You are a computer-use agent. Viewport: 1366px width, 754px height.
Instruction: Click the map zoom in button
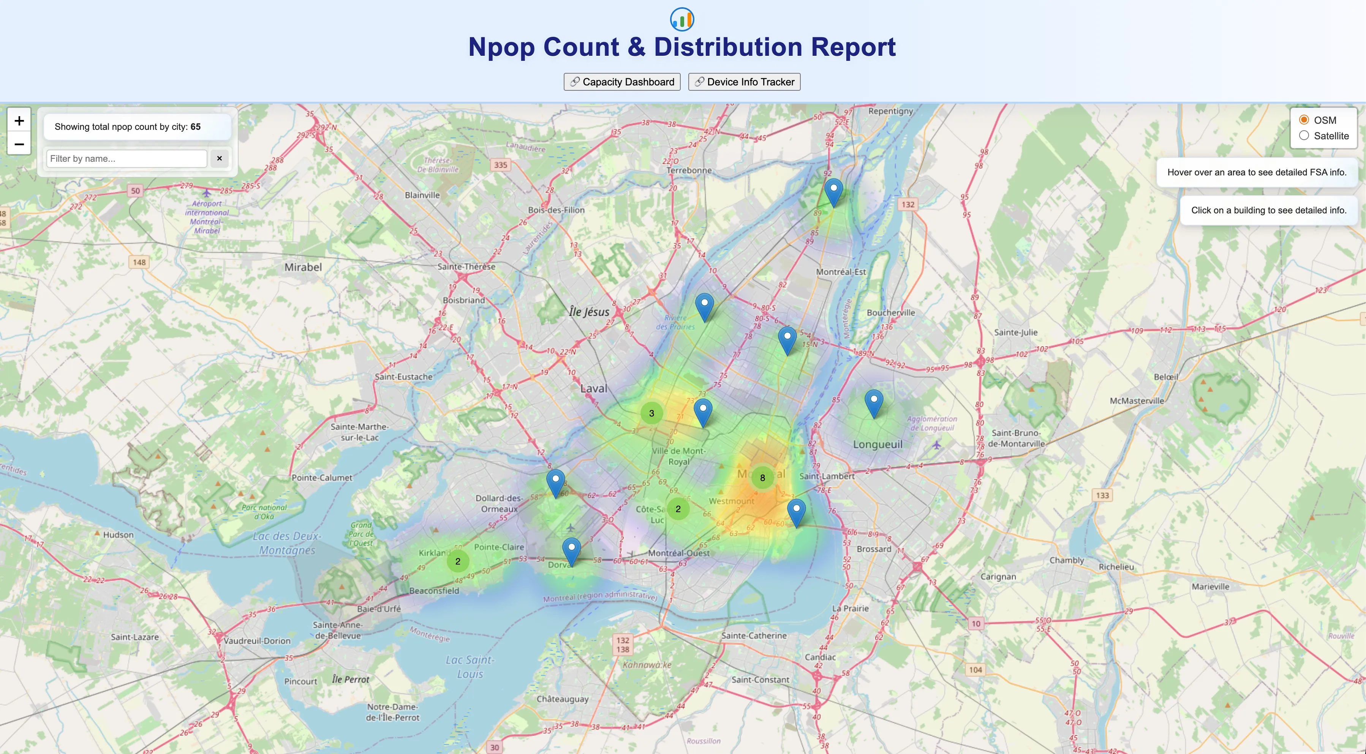point(19,121)
